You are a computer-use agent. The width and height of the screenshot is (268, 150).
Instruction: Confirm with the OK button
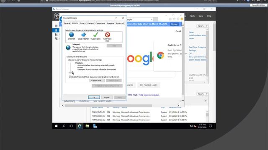point(94,97)
